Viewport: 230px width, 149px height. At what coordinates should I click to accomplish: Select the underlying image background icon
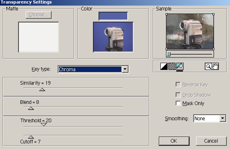tap(180, 66)
